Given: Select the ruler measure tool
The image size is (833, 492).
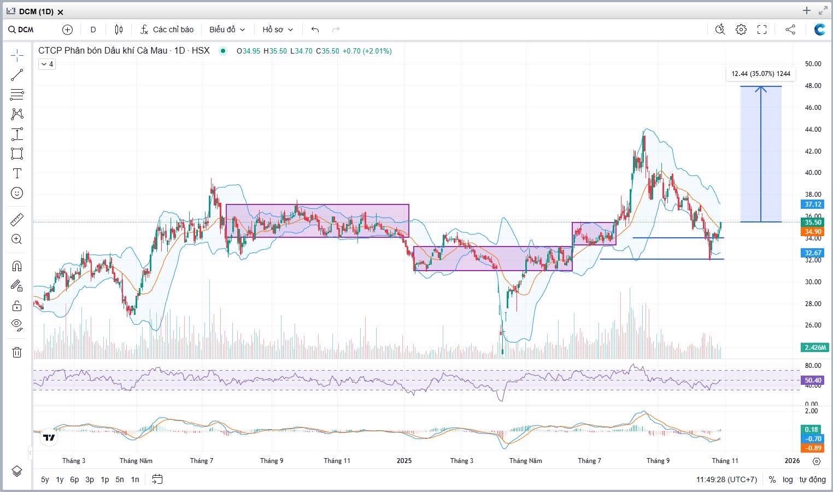Looking at the screenshot, I should pos(17,220).
